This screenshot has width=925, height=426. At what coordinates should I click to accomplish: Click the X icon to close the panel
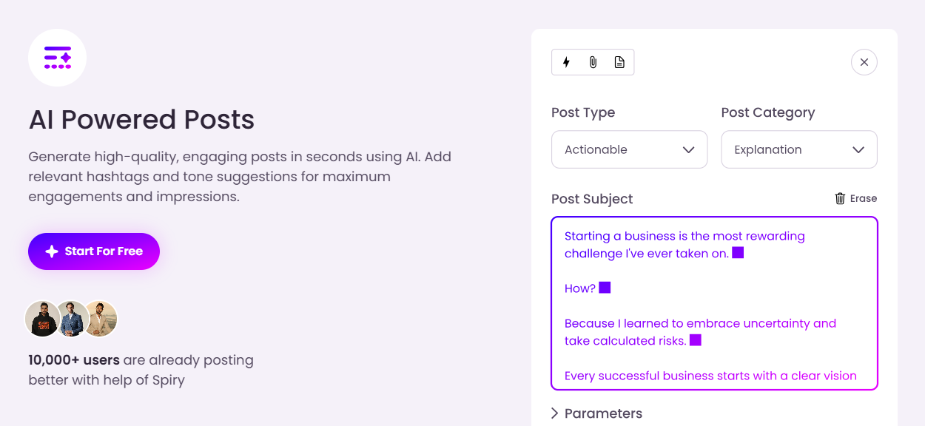[864, 62]
